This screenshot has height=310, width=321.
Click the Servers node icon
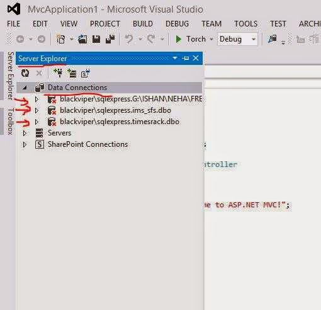pos(39,133)
